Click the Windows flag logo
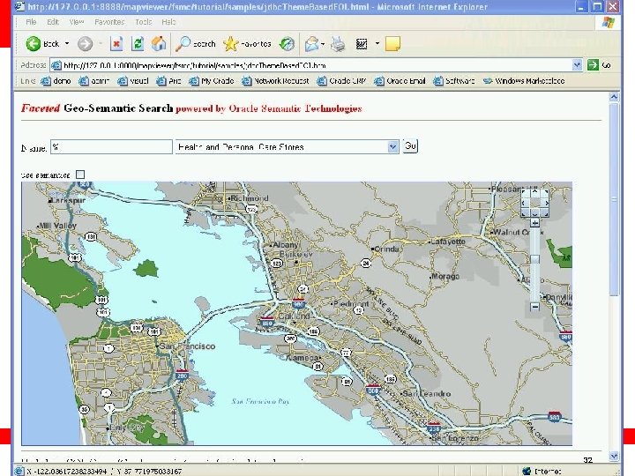 pos(608,23)
